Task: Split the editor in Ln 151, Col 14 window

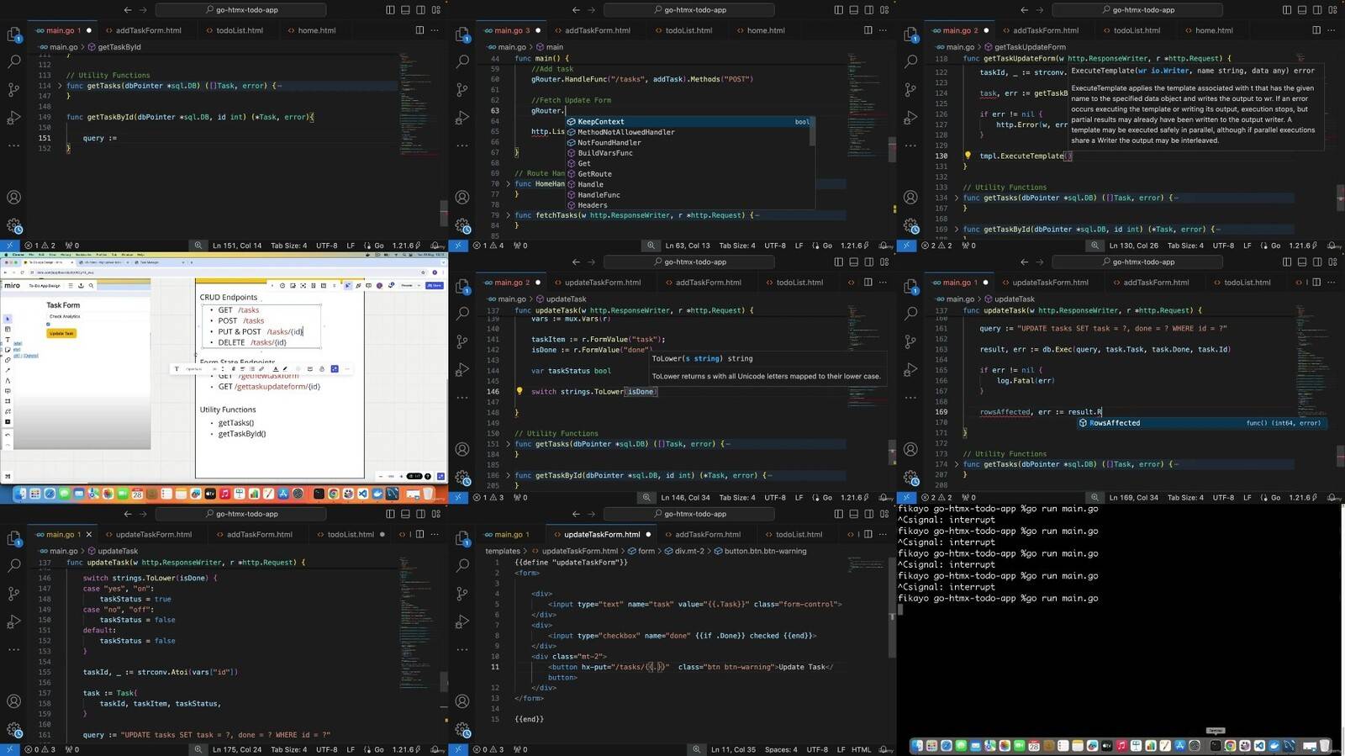Action: [x=419, y=30]
